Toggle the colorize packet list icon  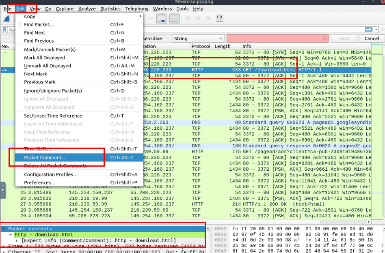(174, 19)
